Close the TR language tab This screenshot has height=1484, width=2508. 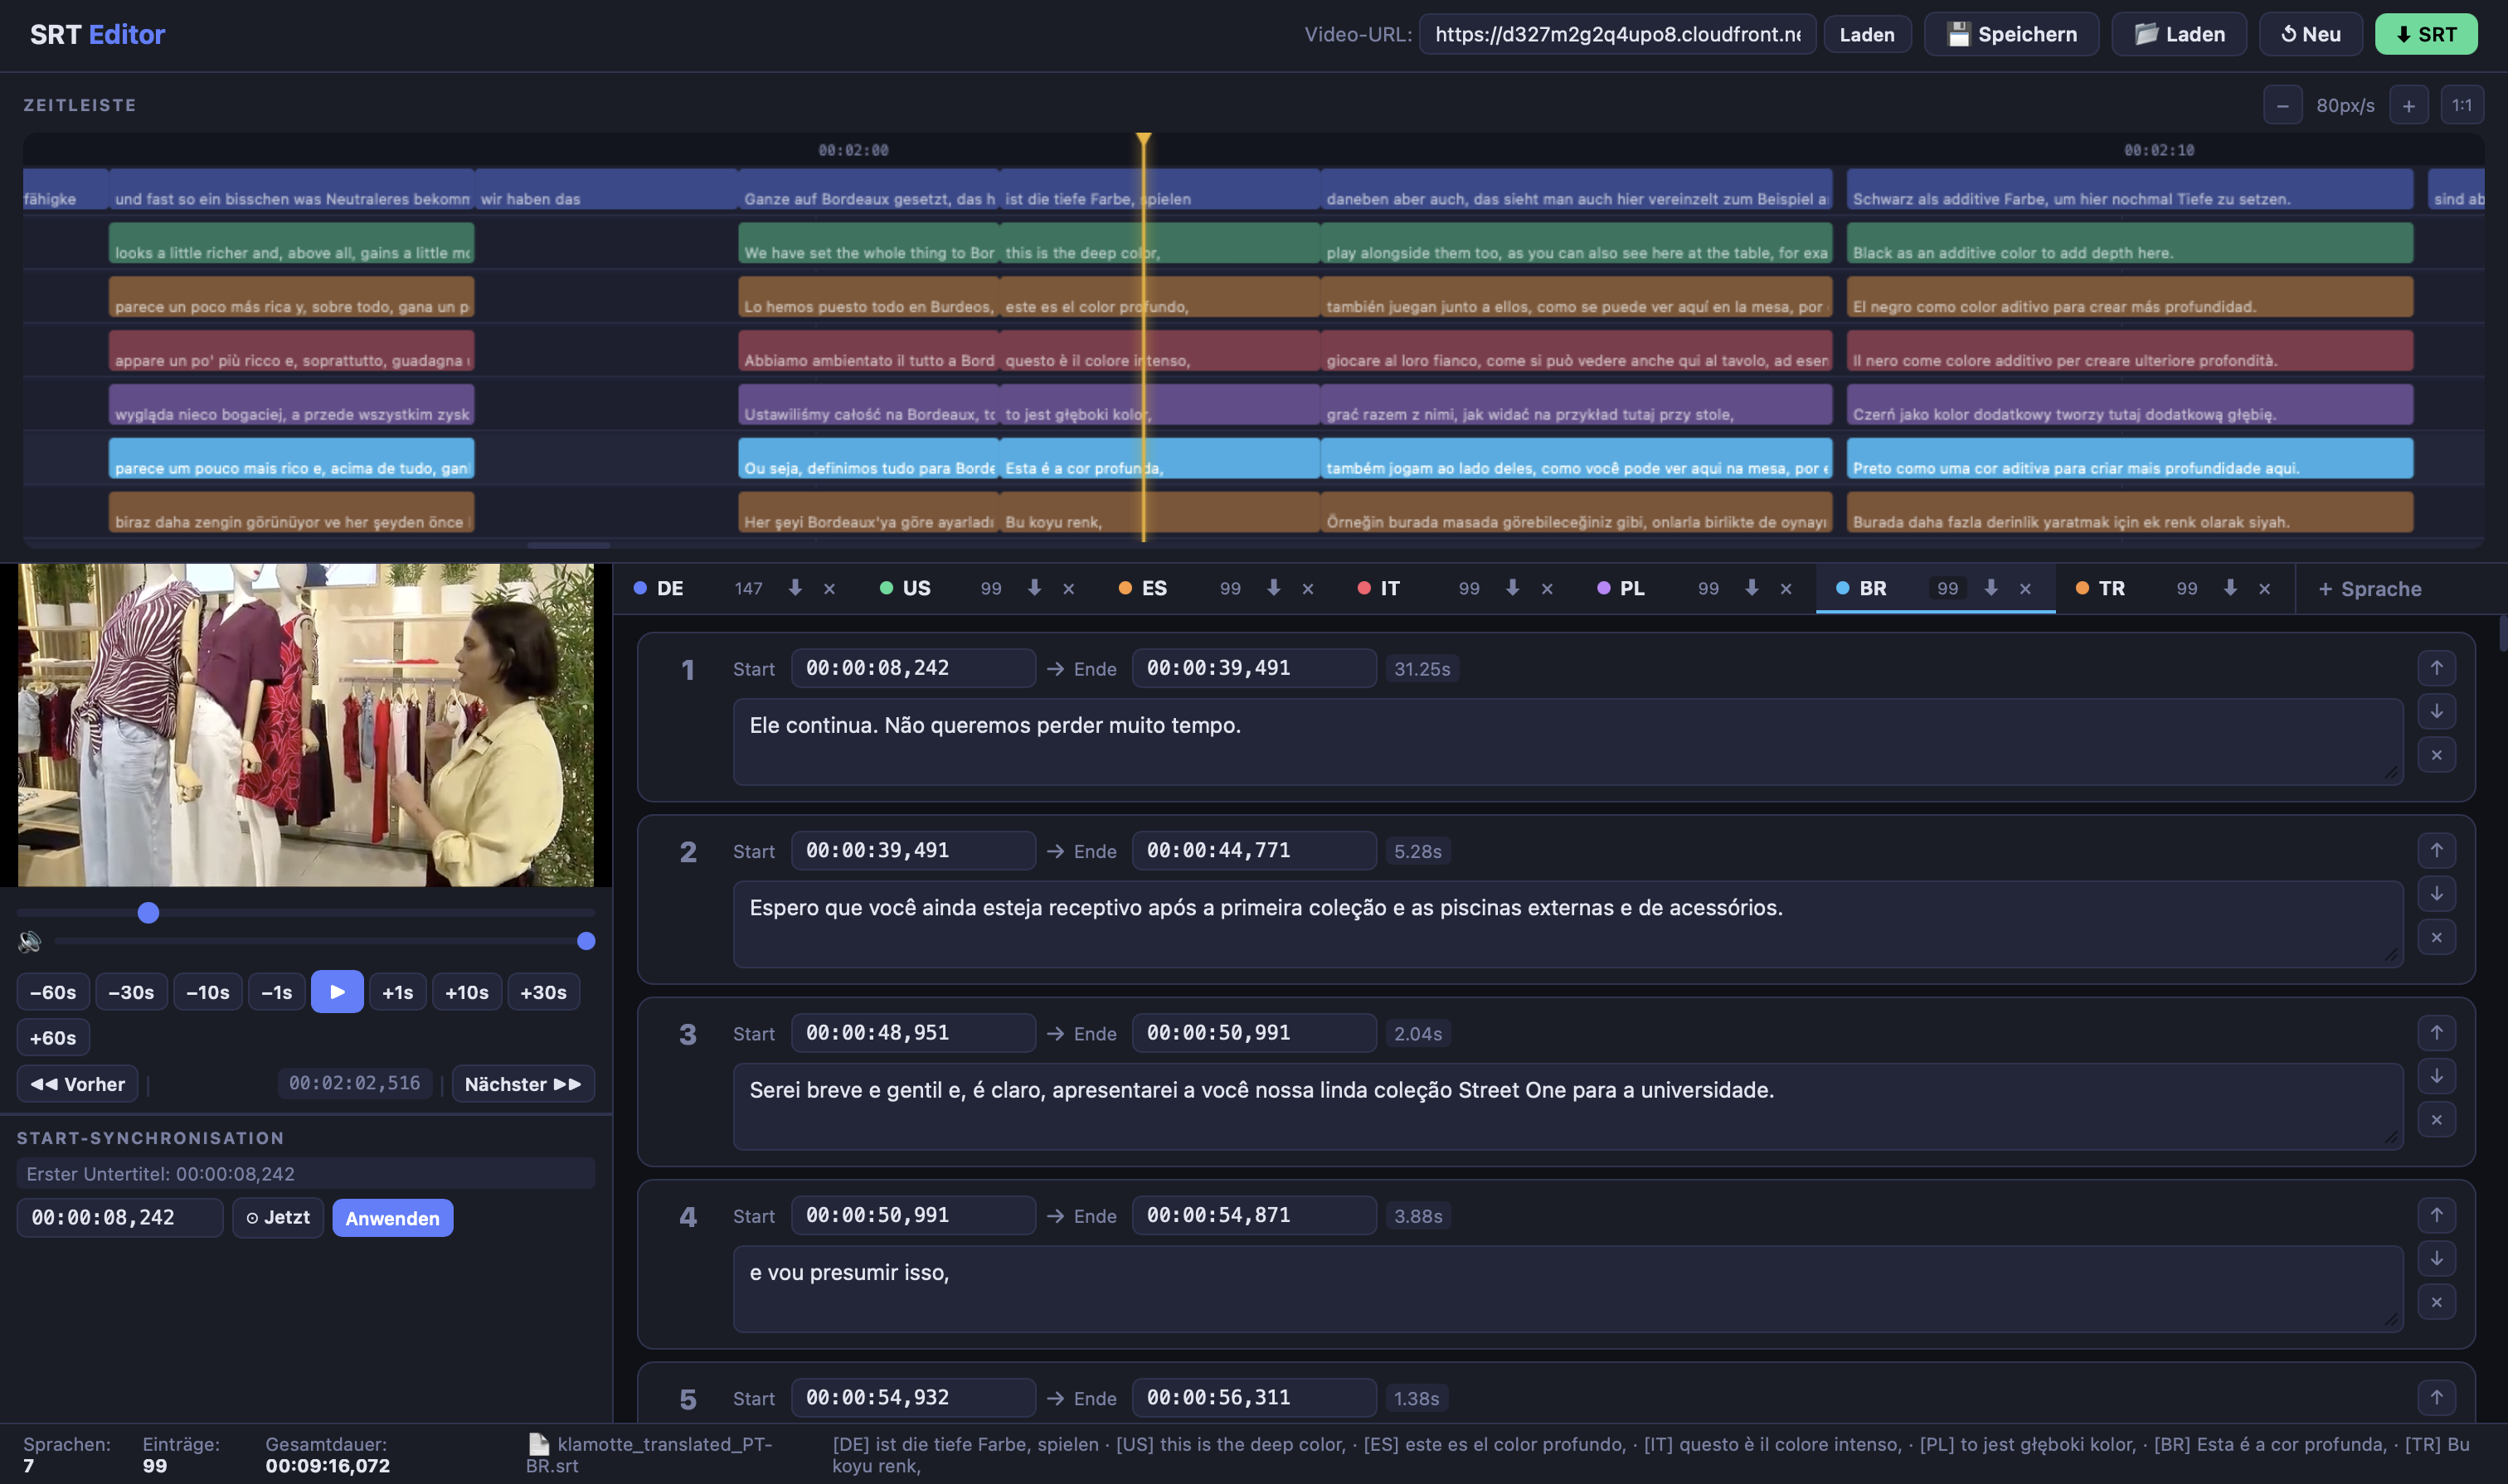coord(2264,589)
